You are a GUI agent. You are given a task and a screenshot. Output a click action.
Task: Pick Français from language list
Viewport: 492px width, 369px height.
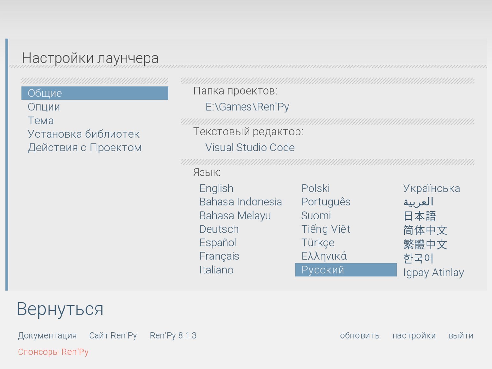(219, 256)
